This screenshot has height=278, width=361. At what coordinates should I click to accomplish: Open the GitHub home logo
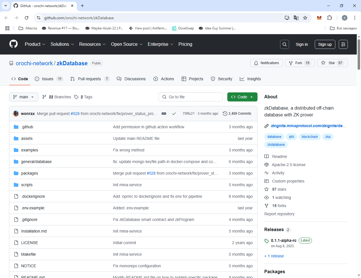coord(14,44)
